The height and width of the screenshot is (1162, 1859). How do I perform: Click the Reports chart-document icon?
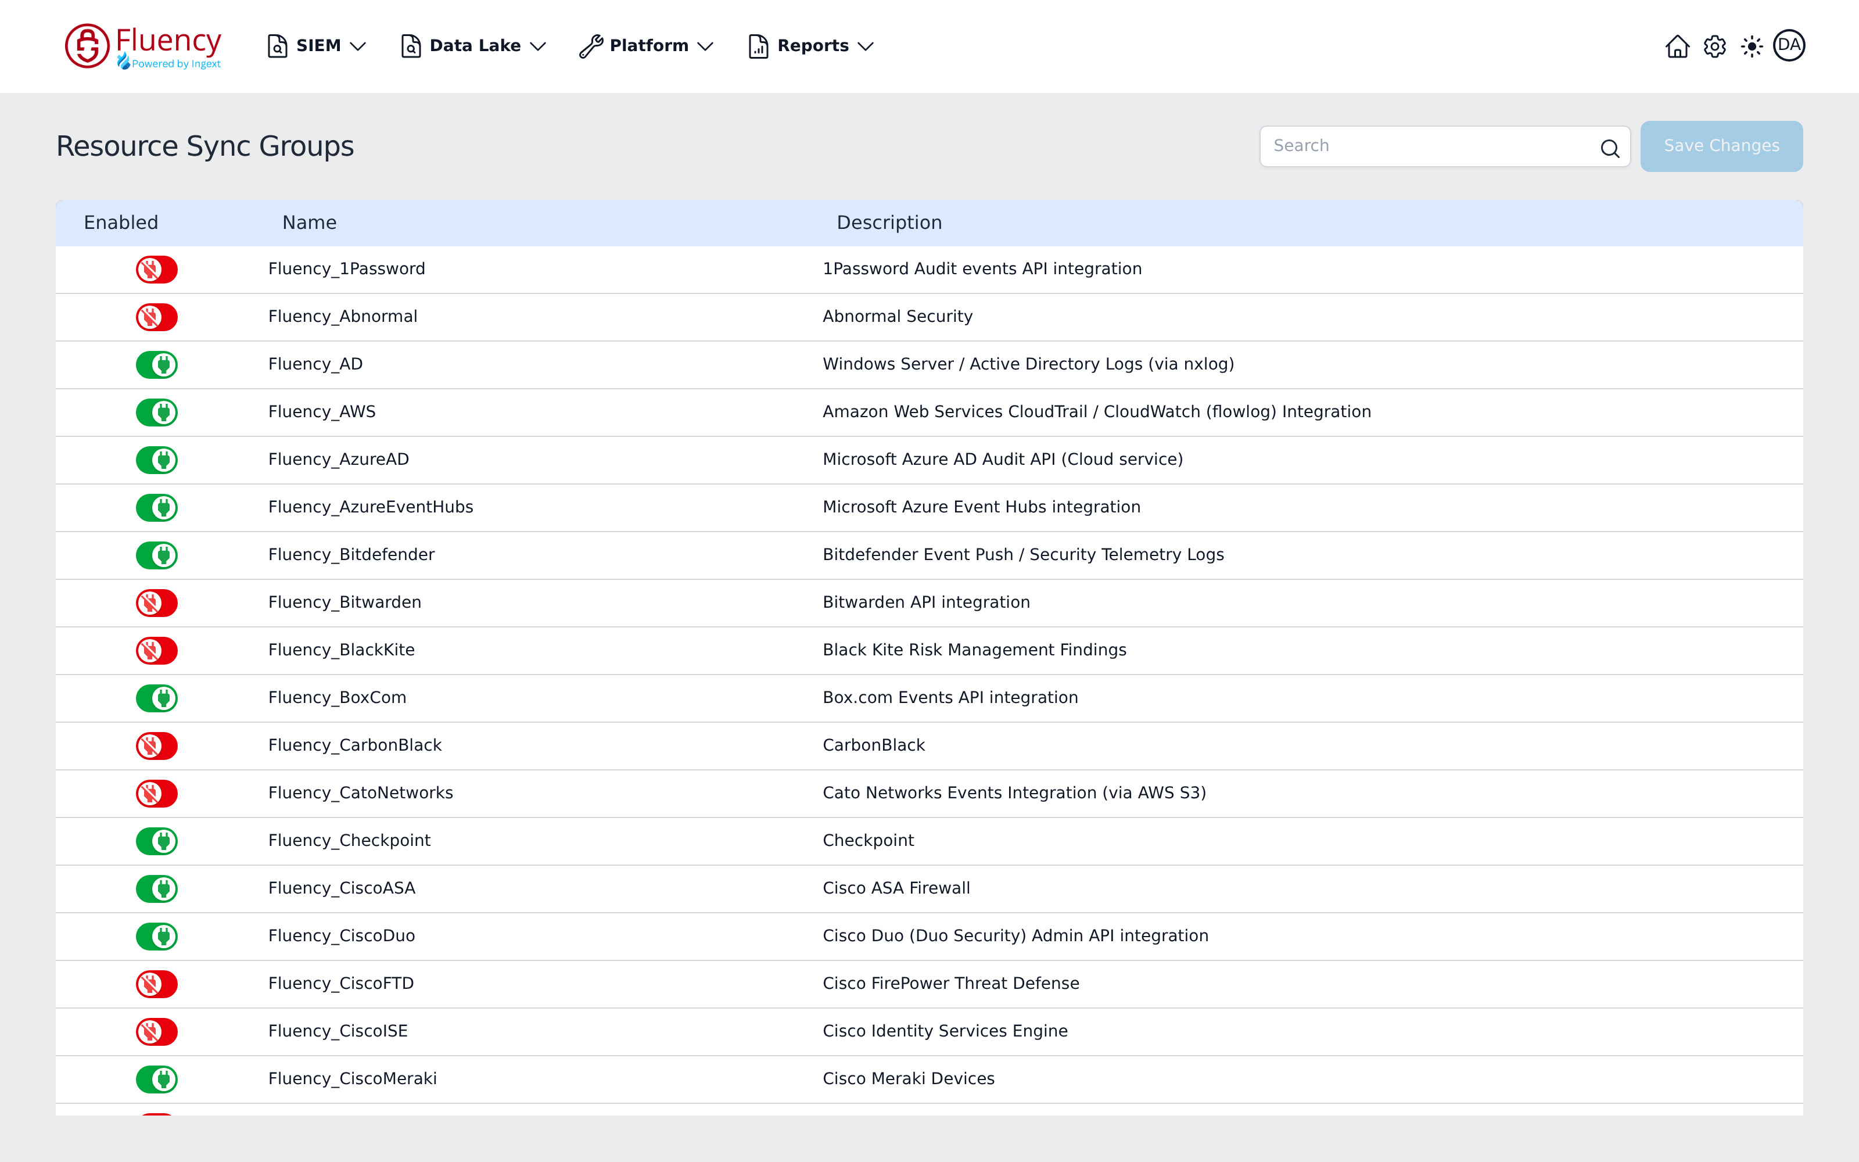tap(758, 46)
